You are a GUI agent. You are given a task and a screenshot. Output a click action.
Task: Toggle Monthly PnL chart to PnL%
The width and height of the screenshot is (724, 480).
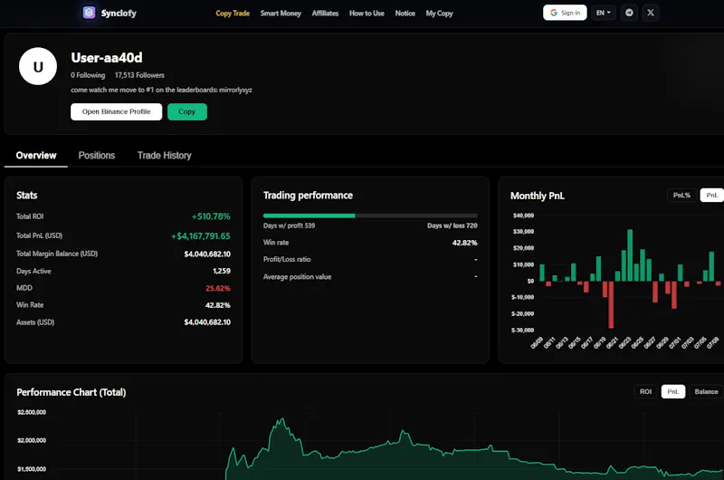(x=681, y=196)
